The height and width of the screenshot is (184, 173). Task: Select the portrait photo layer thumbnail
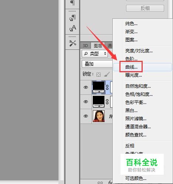pos(99,116)
